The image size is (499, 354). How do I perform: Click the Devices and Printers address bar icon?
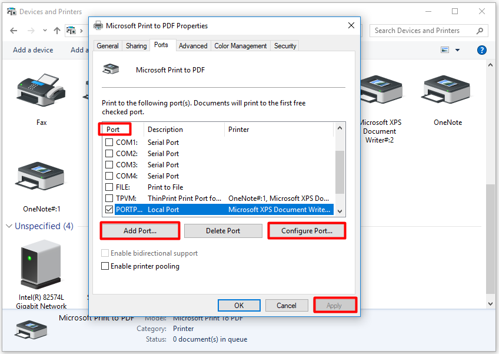point(71,31)
